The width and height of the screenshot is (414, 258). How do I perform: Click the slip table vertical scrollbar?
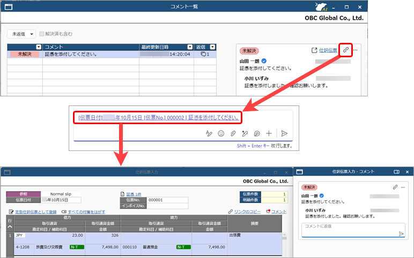click(284, 244)
